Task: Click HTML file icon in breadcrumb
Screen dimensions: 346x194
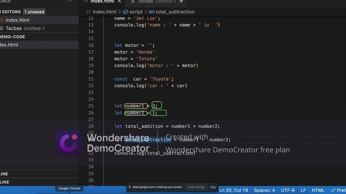Action: tap(88, 12)
